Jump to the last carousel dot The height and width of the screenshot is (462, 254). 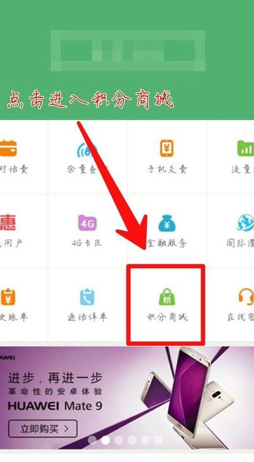158,440
